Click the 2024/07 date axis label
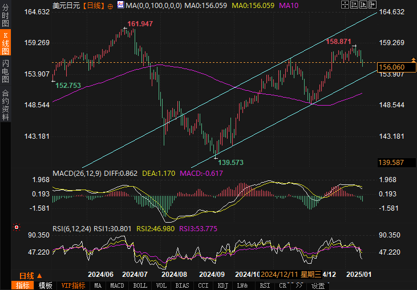This screenshot has width=417, height=290. [135, 275]
